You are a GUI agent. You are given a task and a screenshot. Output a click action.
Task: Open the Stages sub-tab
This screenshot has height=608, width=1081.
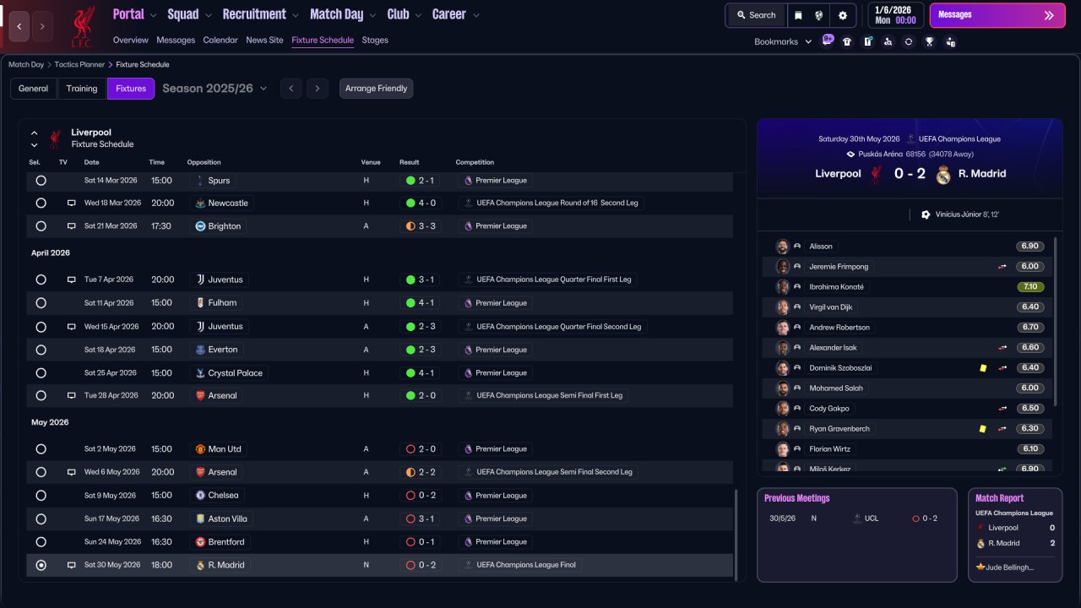click(x=375, y=41)
